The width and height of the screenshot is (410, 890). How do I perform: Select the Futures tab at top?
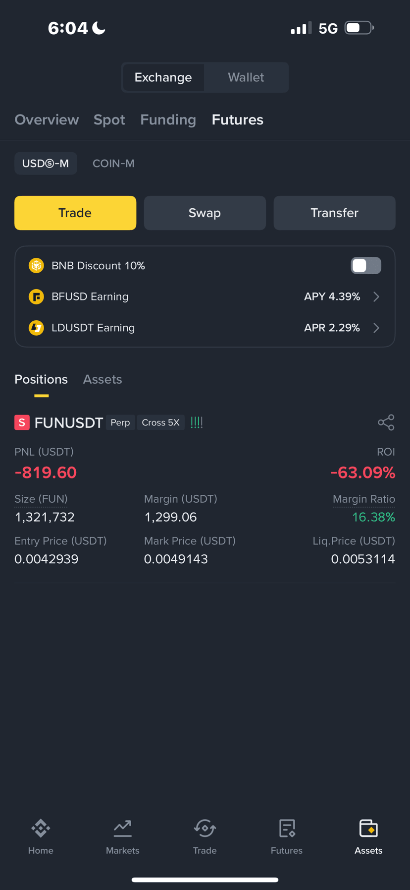238,119
